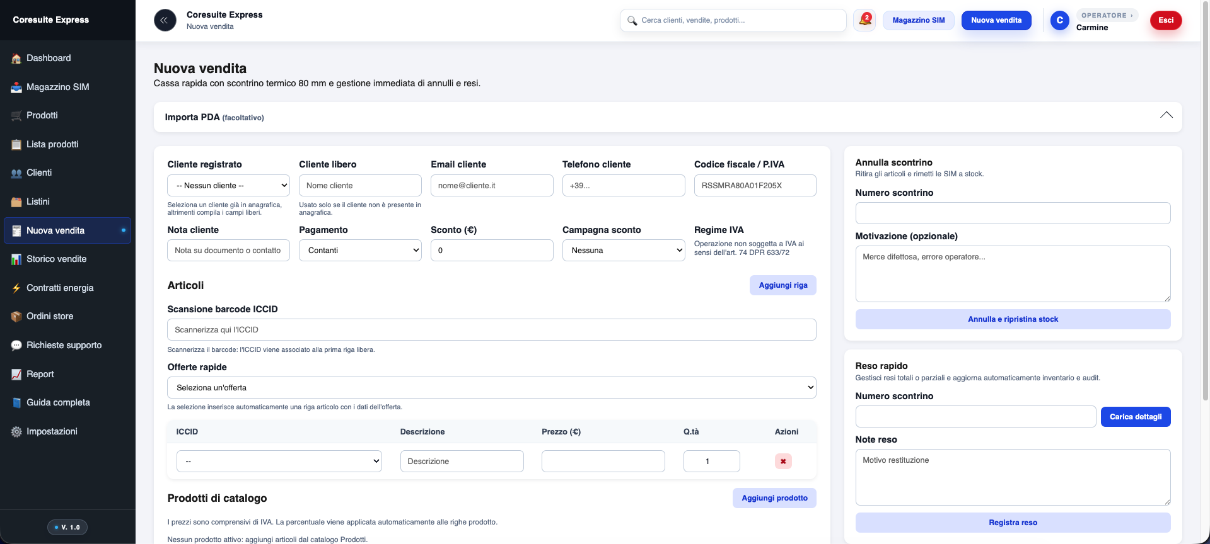Click the Impostazioni gear icon

[x=16, y=432]
